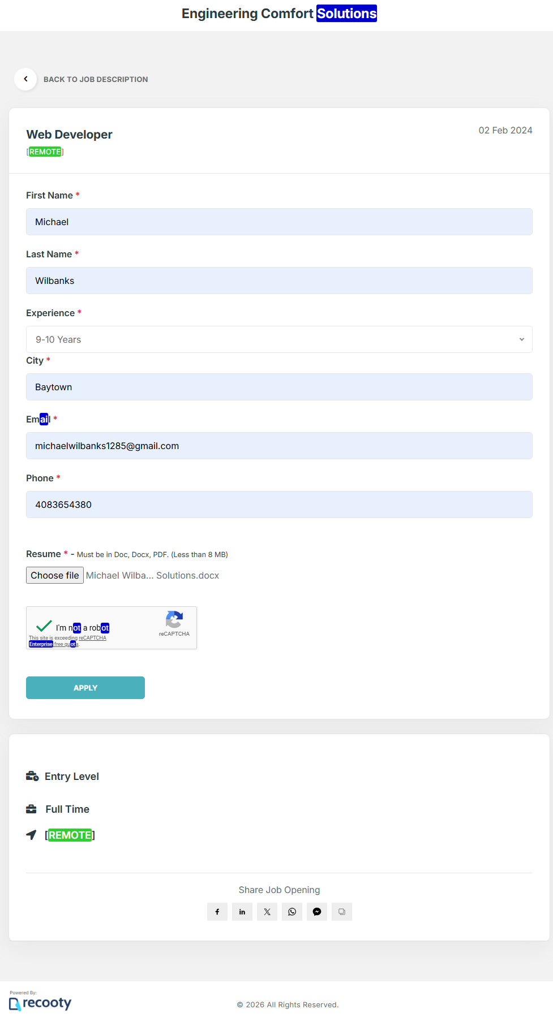Click the City text field
Image resolution: width=553 pixels, height=1022 pixels.
(279, 387)
